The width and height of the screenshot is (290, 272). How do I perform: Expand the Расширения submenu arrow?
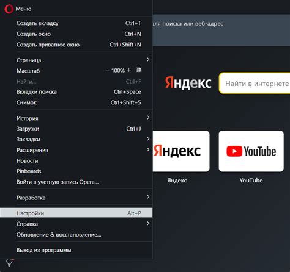(x=148, y=149)
